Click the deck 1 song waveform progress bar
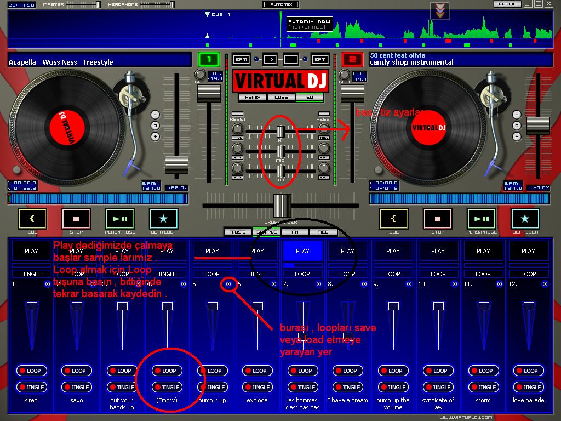Screen dimensions: 561x421 coord(98,199)
